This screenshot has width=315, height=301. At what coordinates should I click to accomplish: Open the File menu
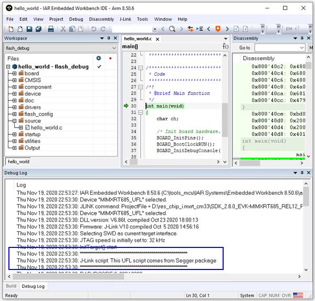10,19
